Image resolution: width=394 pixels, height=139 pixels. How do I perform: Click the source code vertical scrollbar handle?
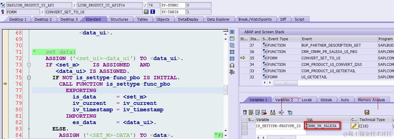tap(226, 89)
